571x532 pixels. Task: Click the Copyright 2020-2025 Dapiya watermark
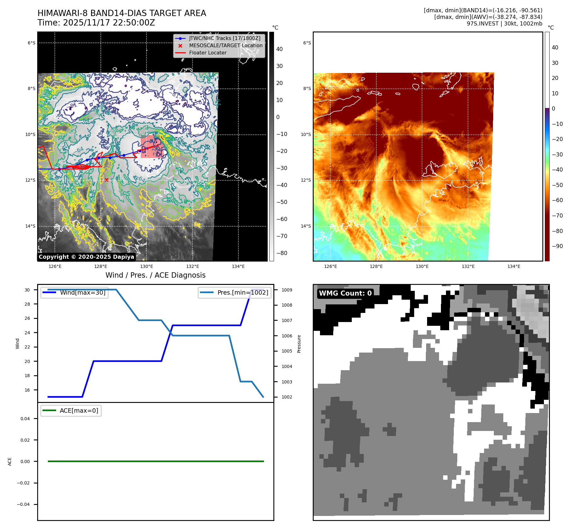pyautogui.click(x=87, y=257)
